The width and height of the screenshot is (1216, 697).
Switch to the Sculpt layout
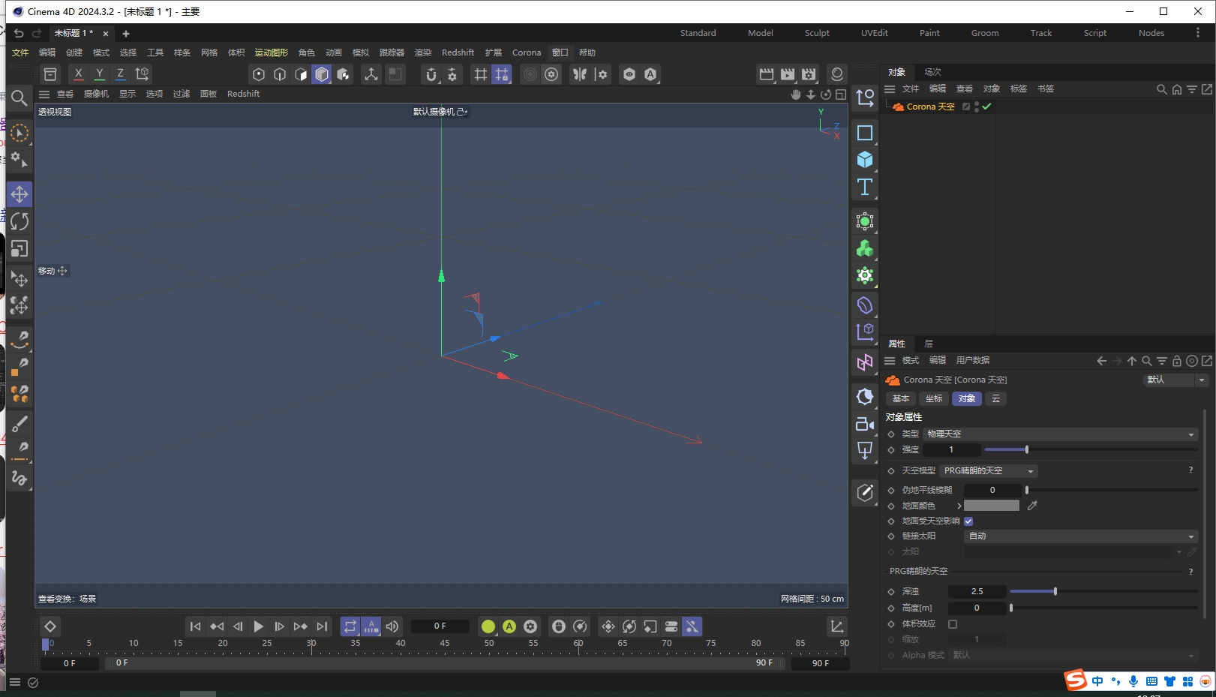pyautogui.click(x=817, y=33)
